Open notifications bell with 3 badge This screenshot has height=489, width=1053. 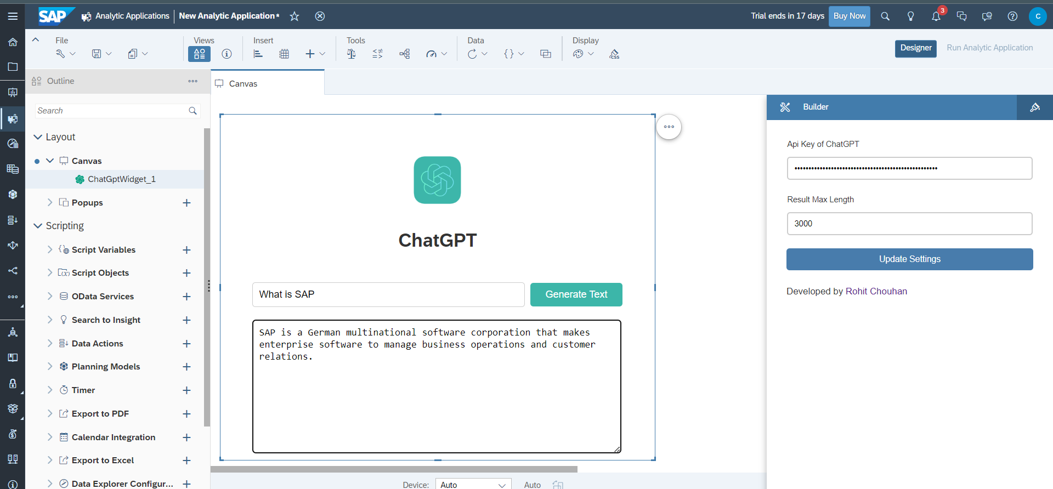(x=936, y=16)
